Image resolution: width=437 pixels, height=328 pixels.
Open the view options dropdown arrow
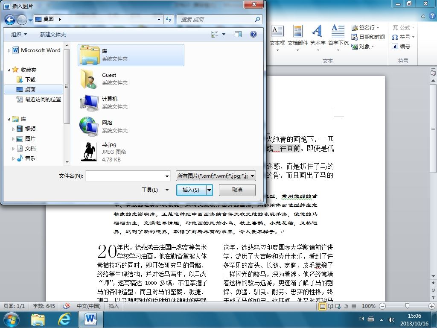224,34
